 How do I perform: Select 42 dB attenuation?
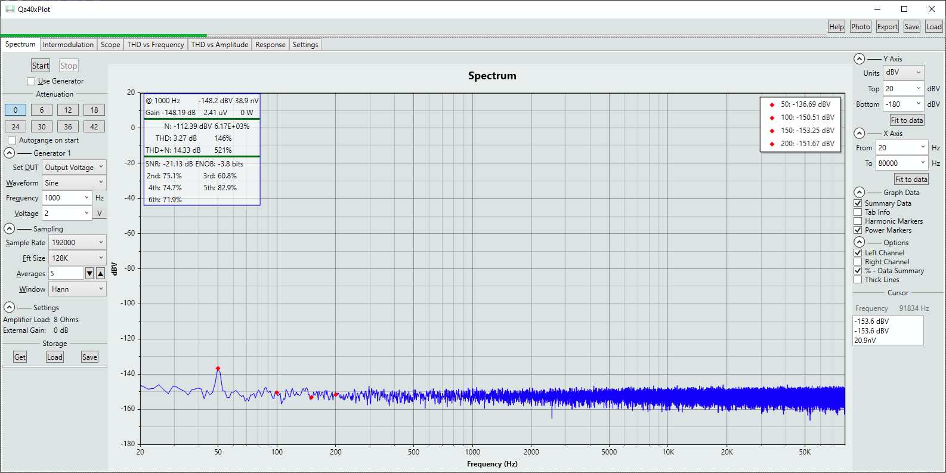[94, 126]
